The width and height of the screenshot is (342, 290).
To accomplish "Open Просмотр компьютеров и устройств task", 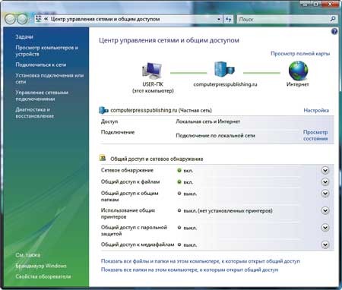I will click(x=47, y=51).
